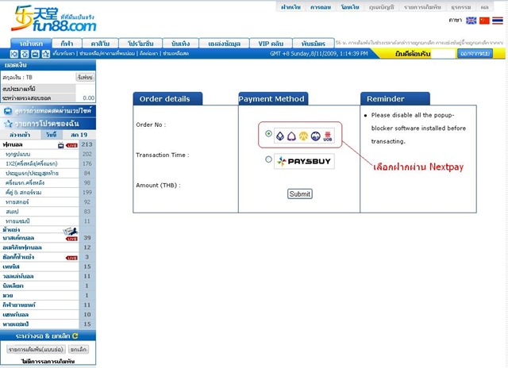Click the yellow refresh icon beside ระหว่างรอ & ยกเลิก
508x368 pixels.
(75, 336)
